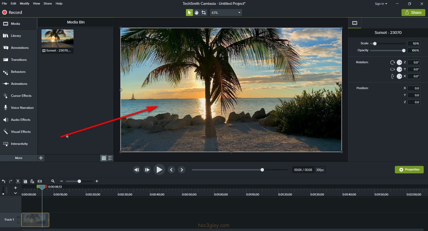Open the canvas zoom 43% dropdown
This screenshot has height=231, width=428.
[x=226, y=13]
